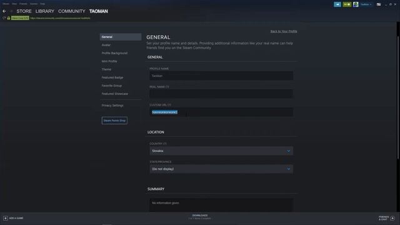Click in the Real Name field
This screenshot has height=225, width=400.
point(221,94)
